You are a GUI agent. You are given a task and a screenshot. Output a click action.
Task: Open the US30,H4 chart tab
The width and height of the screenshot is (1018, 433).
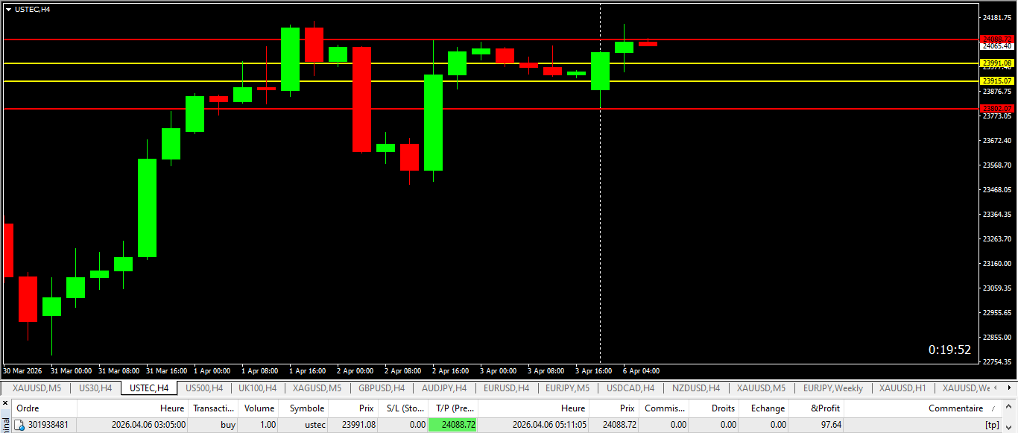(95, 388)
